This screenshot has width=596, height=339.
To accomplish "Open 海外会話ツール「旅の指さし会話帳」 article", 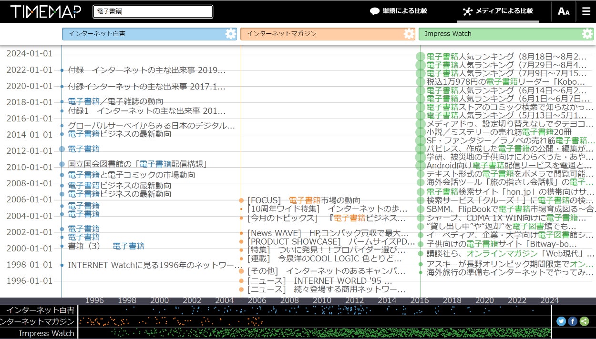I will click(x=510, y=182).
